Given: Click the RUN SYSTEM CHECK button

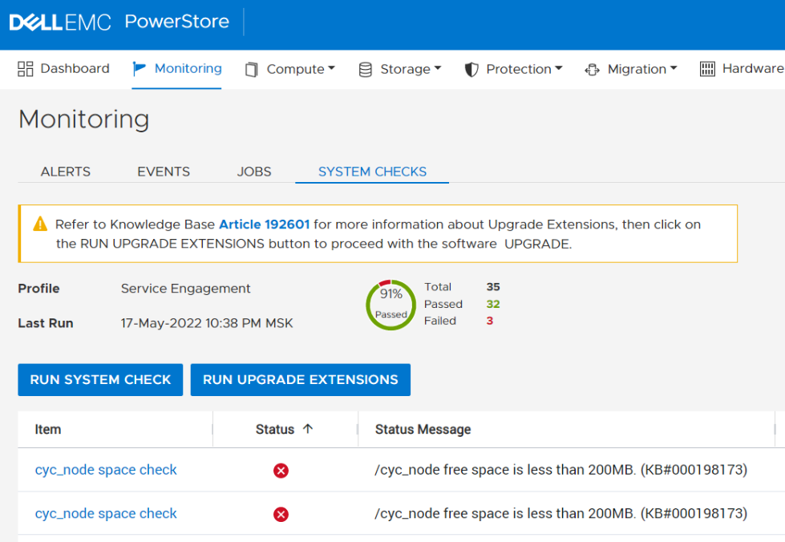Looking at the screenshot, I should click(99, 379).
